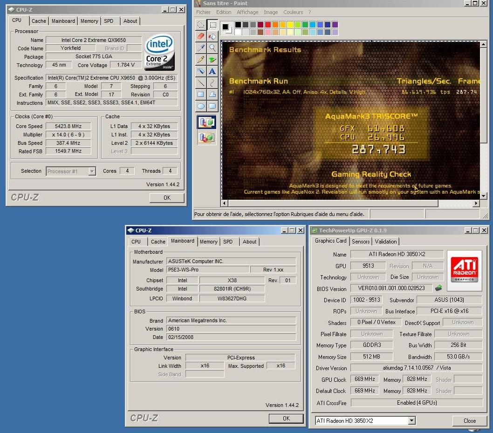Image resolution: width=493 pixels, height=433 pixels.
Task: Choose transparent selection mode option in Paint
Action: point(206,137)
